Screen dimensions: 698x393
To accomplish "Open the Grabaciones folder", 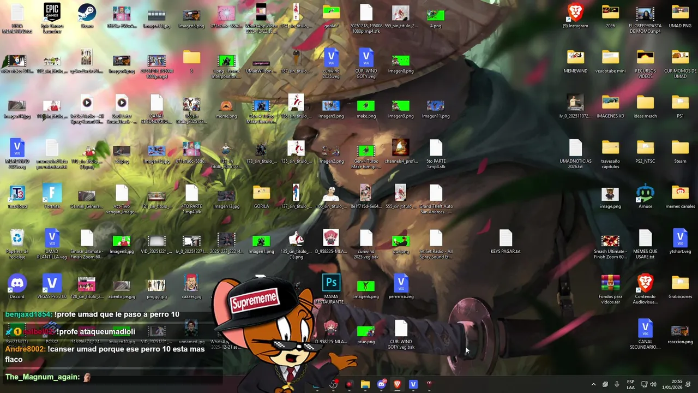I will 680,287.
